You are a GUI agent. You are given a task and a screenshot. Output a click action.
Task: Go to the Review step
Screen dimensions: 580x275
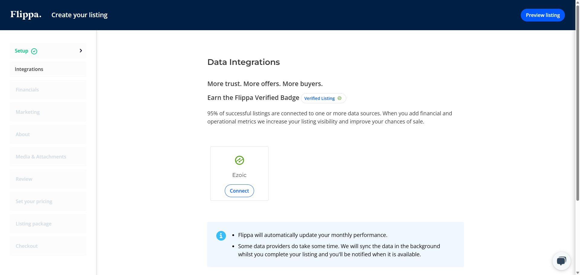pos(24,179)
